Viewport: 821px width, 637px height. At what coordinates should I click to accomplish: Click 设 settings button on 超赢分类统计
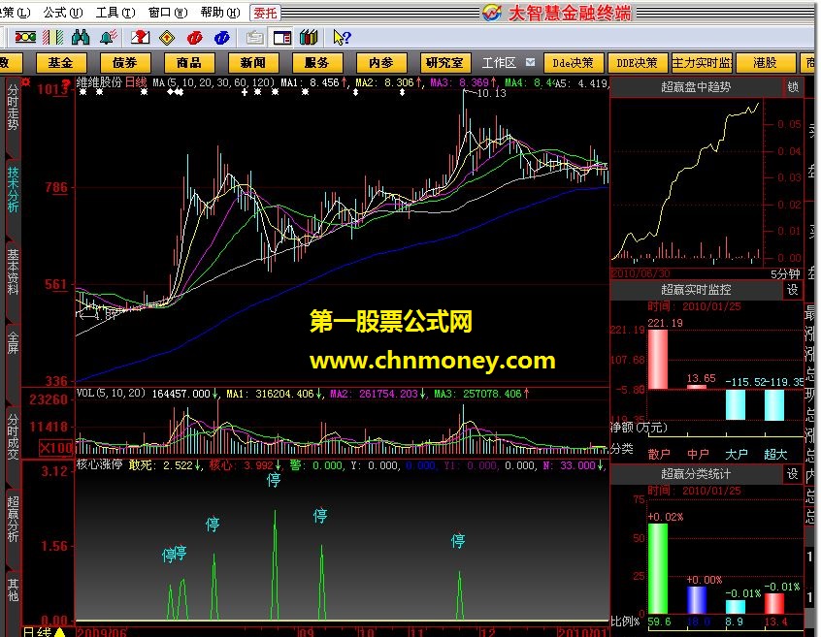tap(793, 474)
